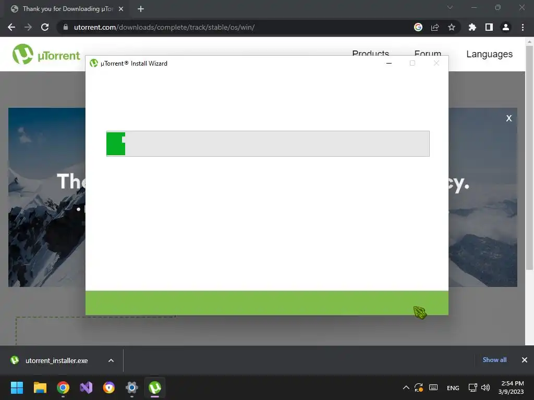Open the clock and date panel
The width and height of the screenshot is (534, 400).
click(x=511, y=387)
